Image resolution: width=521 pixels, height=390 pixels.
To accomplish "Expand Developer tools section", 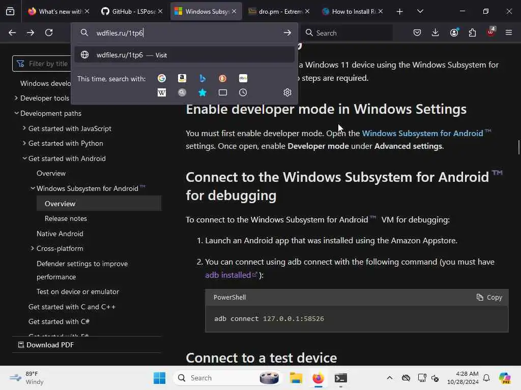I will pos(16,98).
